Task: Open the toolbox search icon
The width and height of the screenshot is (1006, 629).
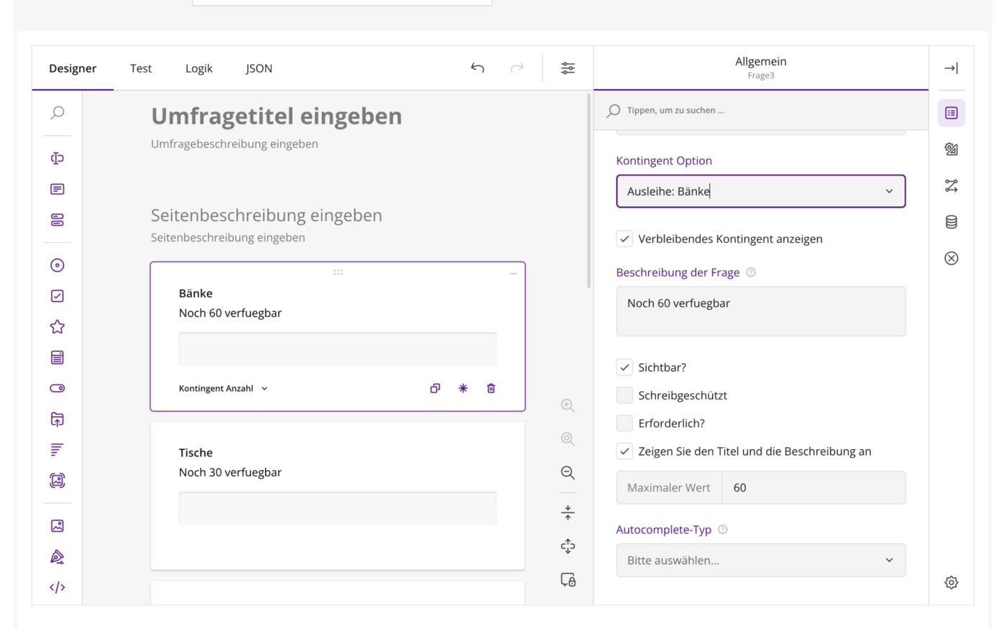Action: tap(57, 113)
